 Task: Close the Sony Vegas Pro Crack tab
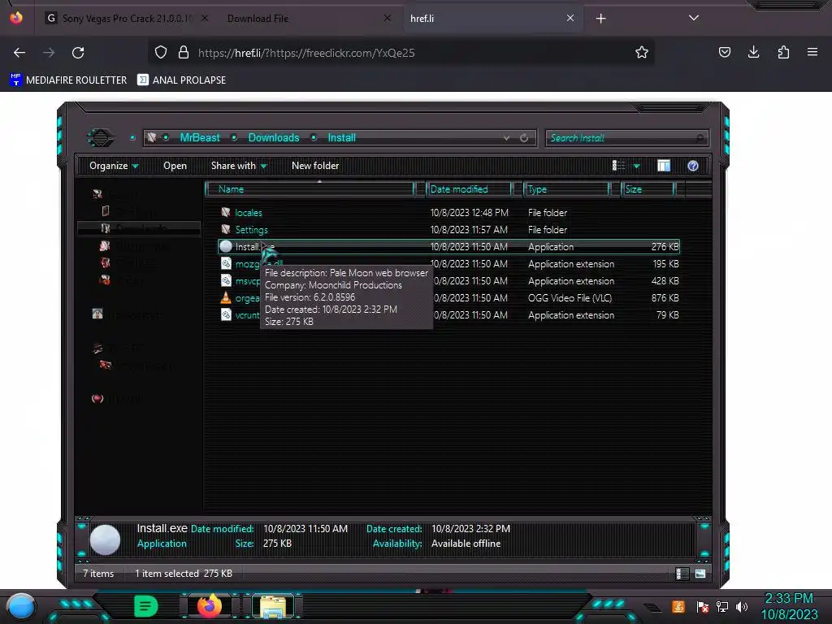[205, 18]
